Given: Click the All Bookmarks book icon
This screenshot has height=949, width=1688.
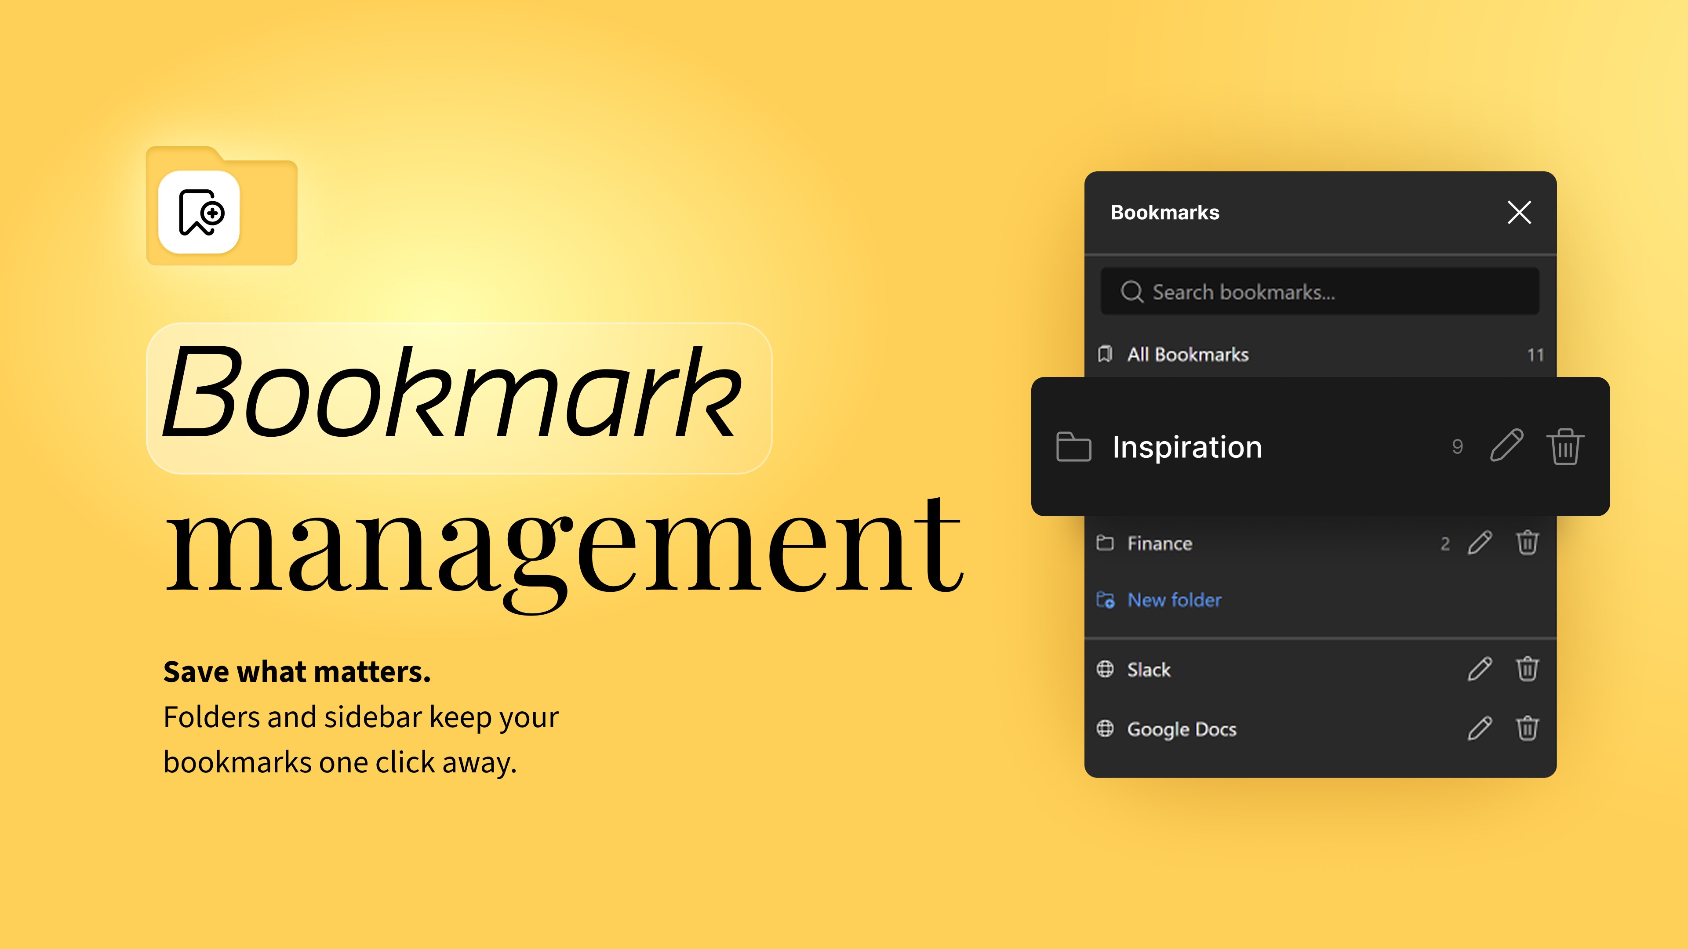Looking at the screenshot, I should pyautogui.click(x=1105, y=354).
